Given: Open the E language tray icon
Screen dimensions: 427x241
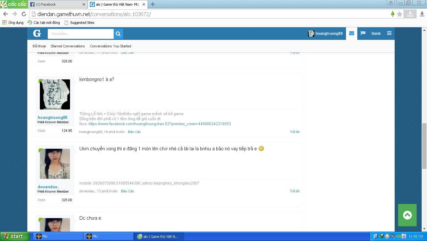Looking at the screenshot, I should click(404, 236).
